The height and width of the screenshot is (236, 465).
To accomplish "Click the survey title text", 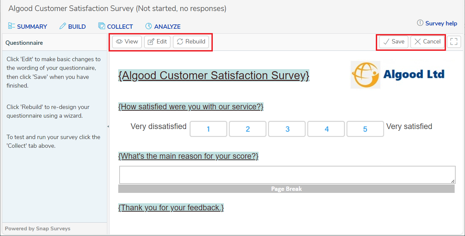I will (214, 76).
